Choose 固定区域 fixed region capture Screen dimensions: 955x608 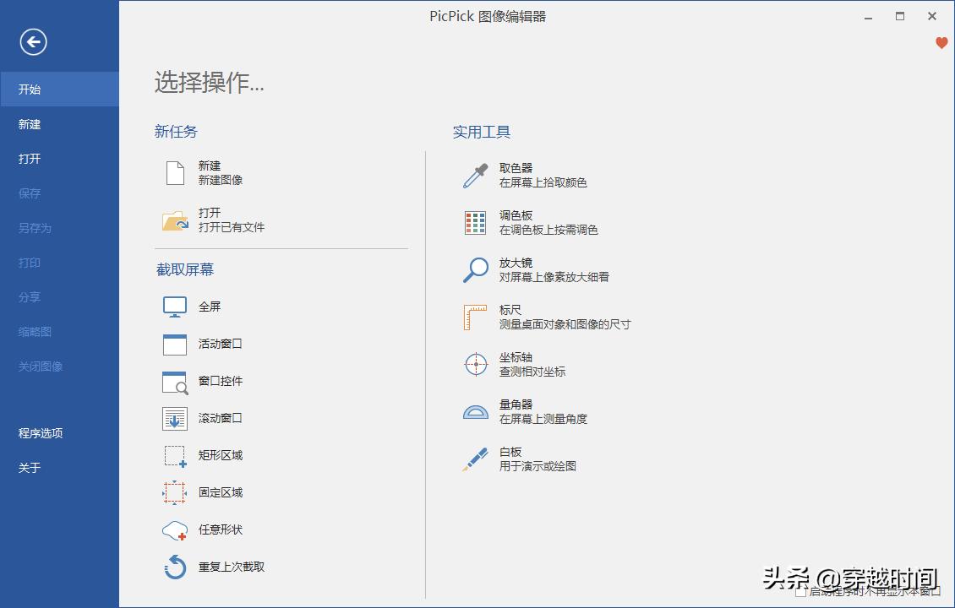[x=218, y=492]
